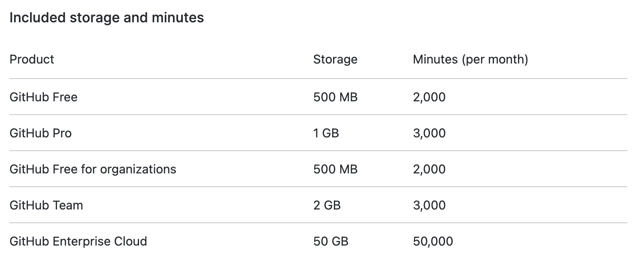Click 2,000 minutes in GitHub Free row
636x261 pixels.
[x=429, y=97]
